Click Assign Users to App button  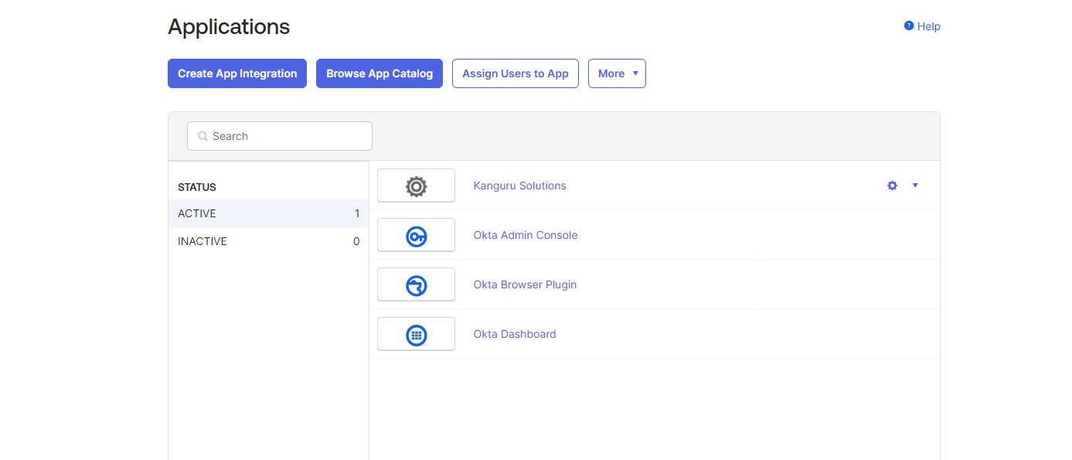coord(516,73)
